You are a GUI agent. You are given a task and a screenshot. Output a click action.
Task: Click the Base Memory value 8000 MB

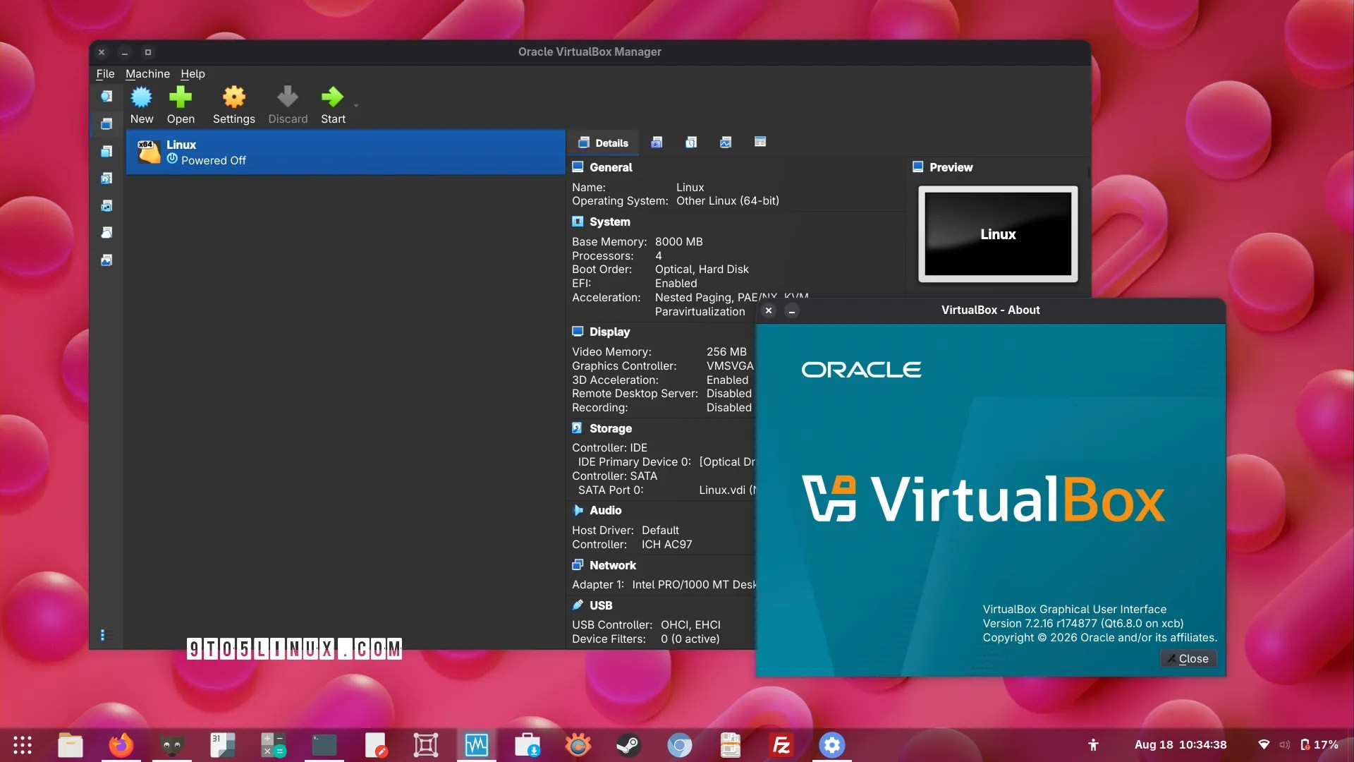coord(678,241)
